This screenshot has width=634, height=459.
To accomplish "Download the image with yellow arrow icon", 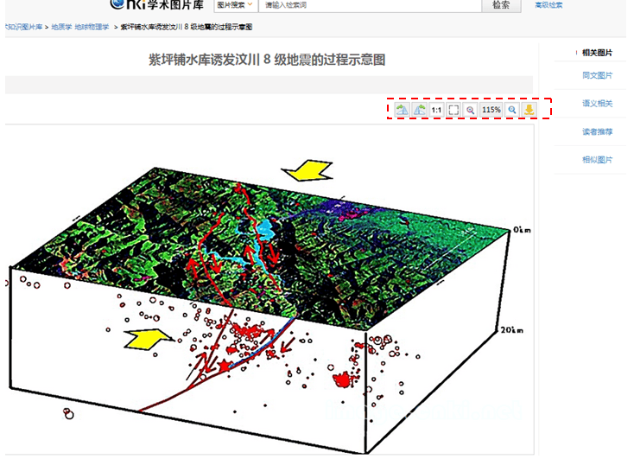I will pos(529,110).
